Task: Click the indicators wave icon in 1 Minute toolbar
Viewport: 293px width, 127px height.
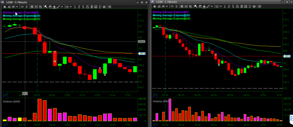Action: point(159,6)
